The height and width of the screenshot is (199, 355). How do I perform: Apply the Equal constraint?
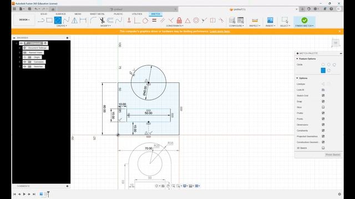click(x=154, y=20)
